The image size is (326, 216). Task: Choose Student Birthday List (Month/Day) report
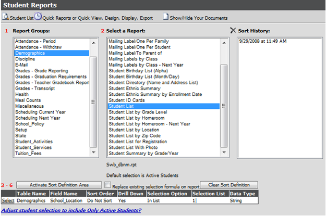[x=164, y=77]
